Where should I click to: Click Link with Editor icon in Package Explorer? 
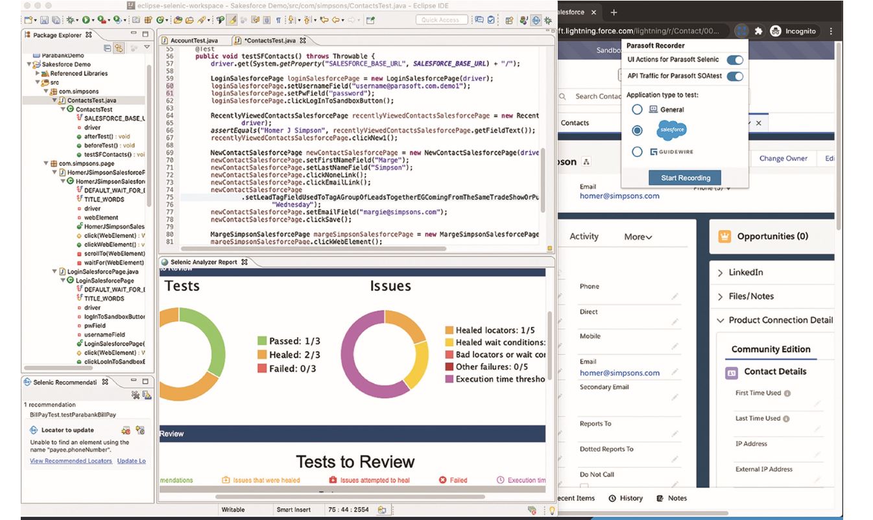[119, 48]
